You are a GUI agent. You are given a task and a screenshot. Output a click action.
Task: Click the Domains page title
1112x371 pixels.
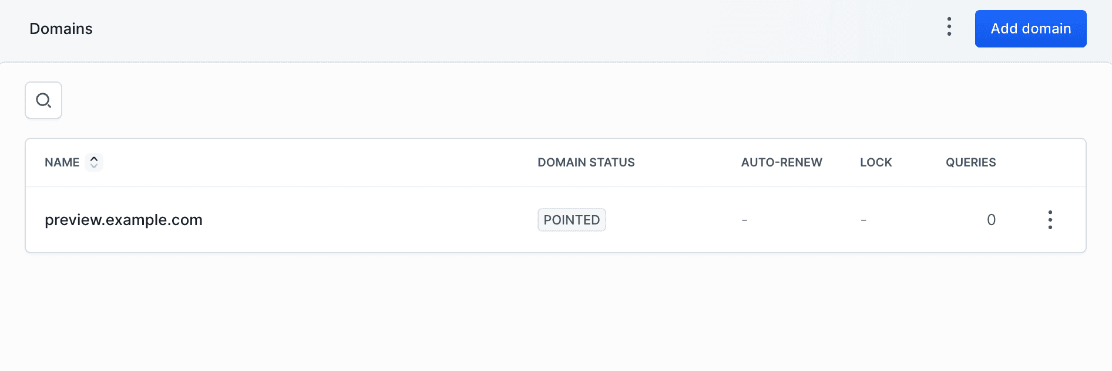pos(61,29)
